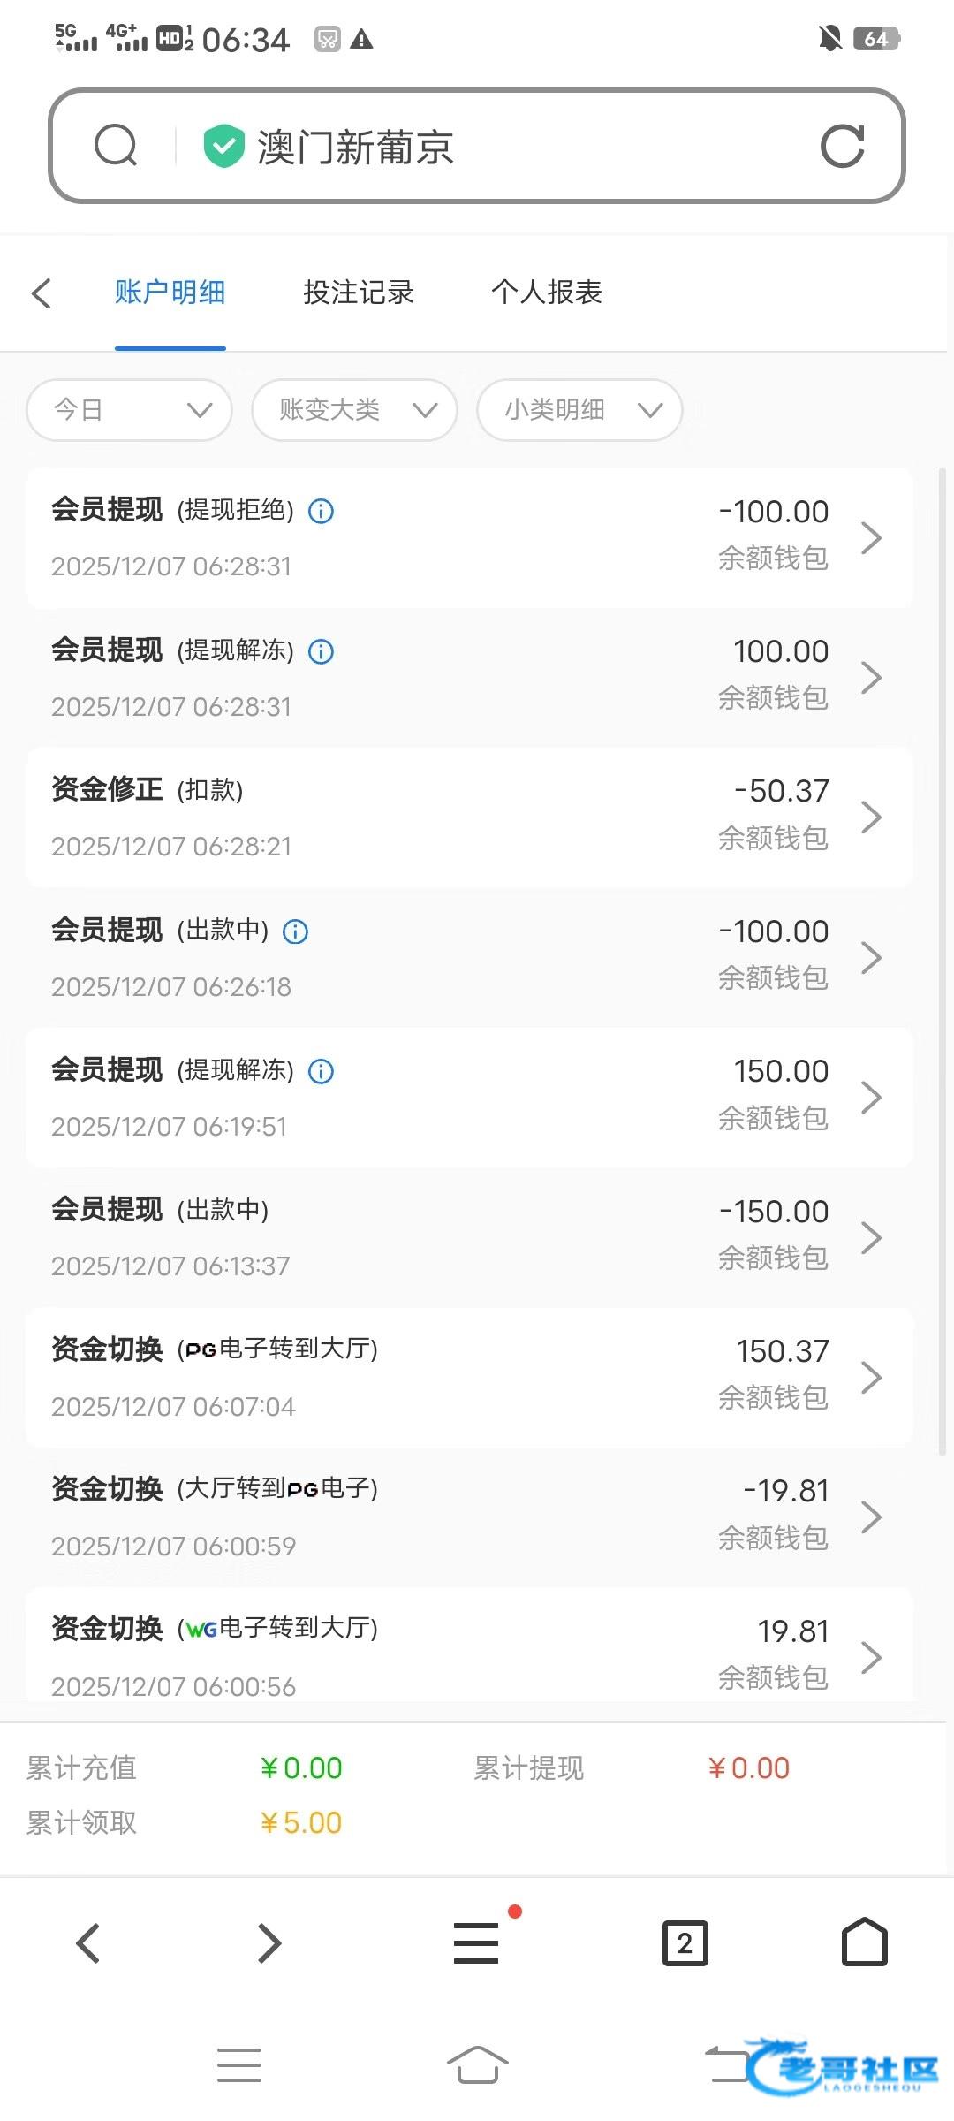Reload the page with the refresh icon
Screen dimensions: 954x2121
coord(842,146)
